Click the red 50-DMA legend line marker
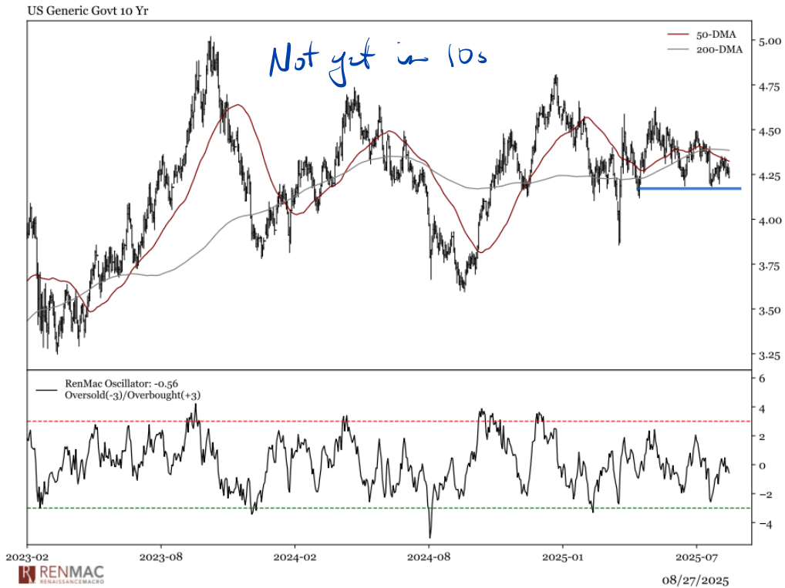 pyautogui.click(x=676, y=34)
